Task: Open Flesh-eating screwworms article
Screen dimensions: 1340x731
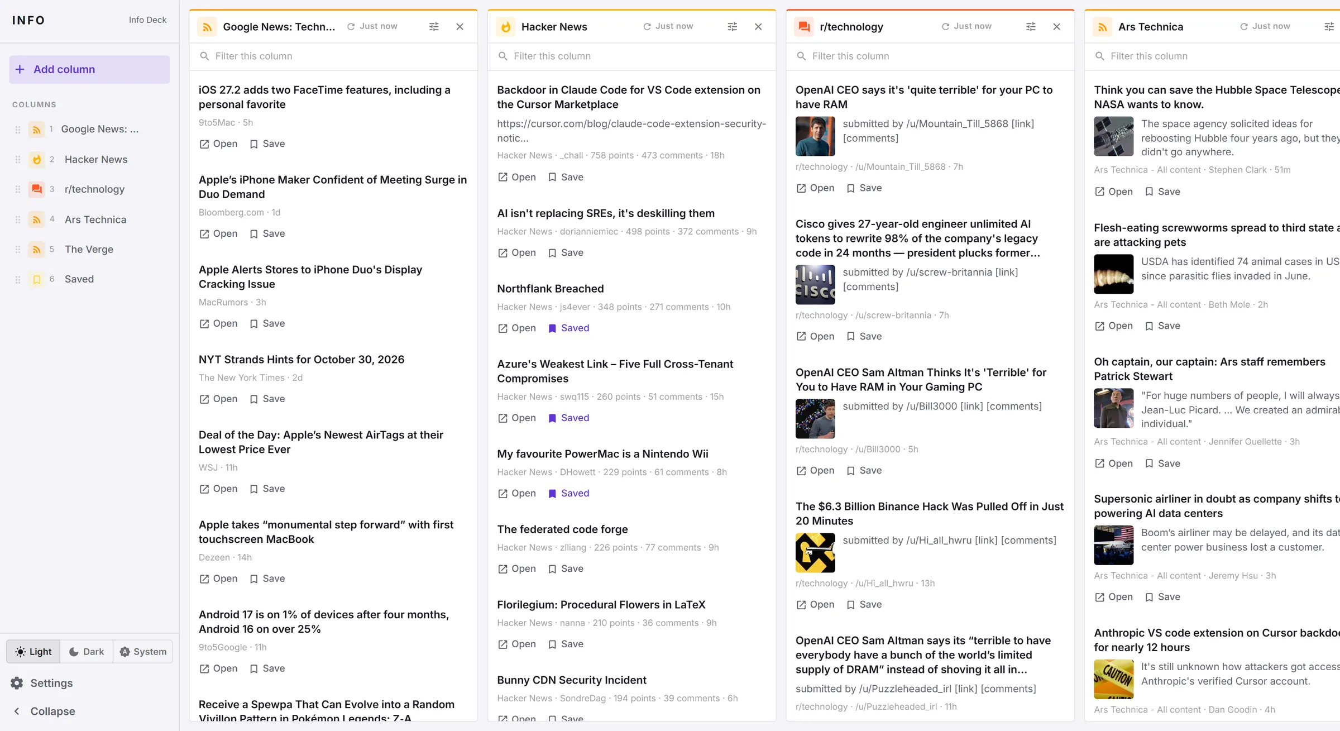Action: pyautogui.click(x=1113, y=326)
